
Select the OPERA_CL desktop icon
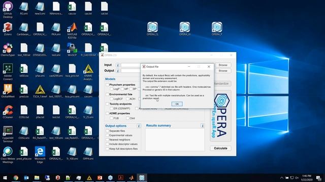(152, 29)
